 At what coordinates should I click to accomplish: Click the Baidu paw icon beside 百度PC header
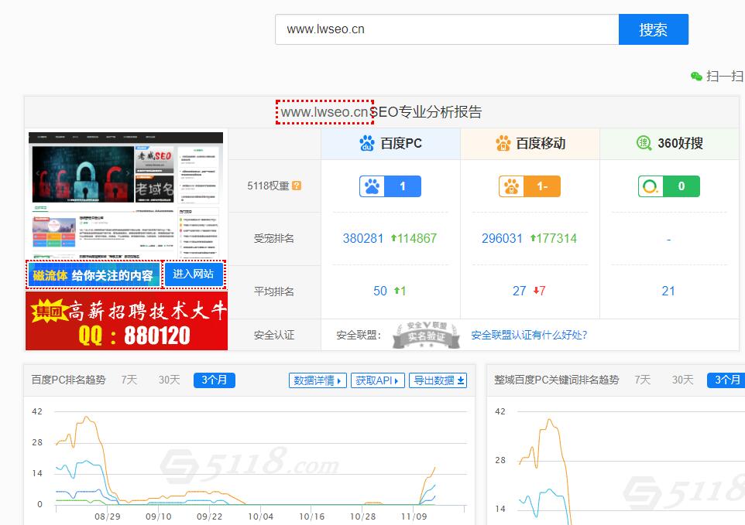click(366, 143)
